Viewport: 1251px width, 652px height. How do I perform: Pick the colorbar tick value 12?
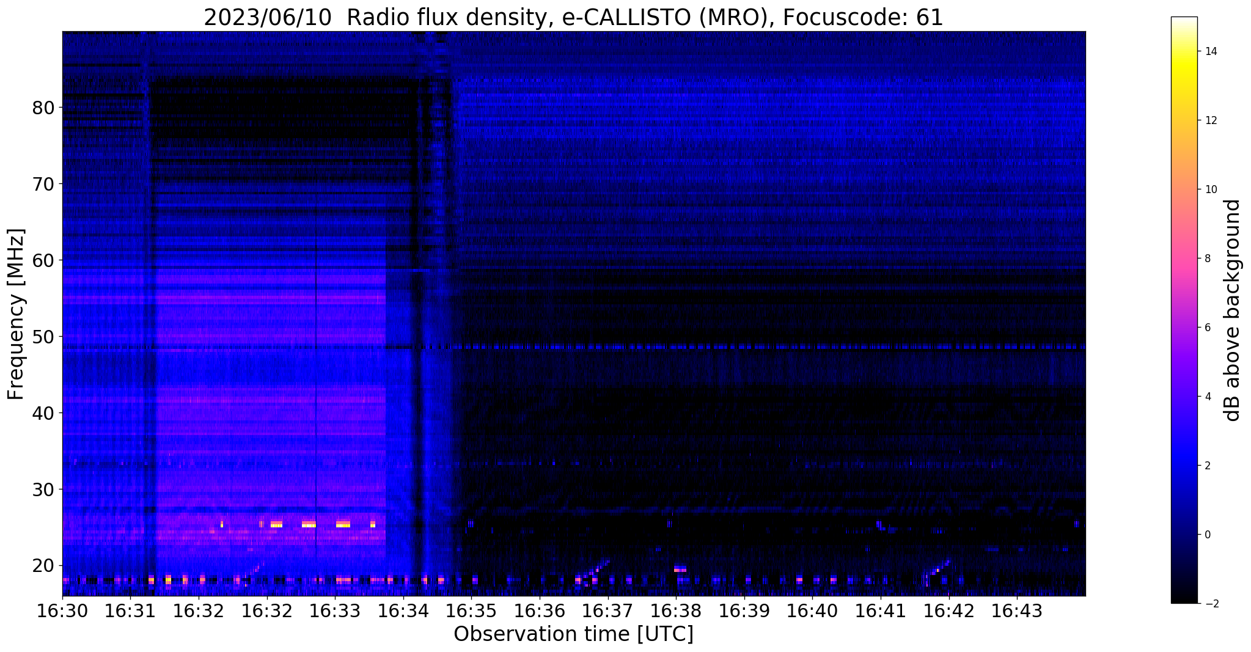[1210, 120]
